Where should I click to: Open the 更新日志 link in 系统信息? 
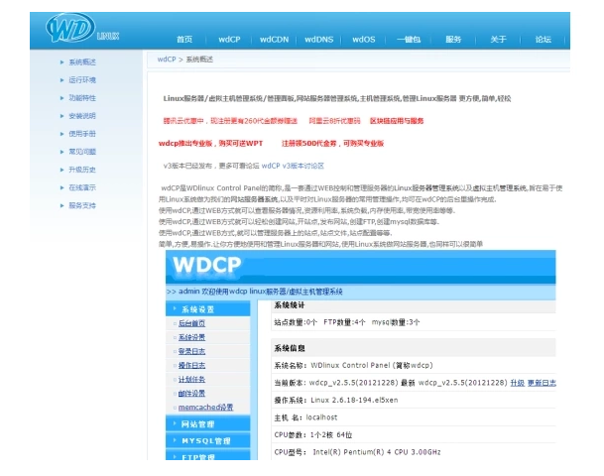coord(542,383)
